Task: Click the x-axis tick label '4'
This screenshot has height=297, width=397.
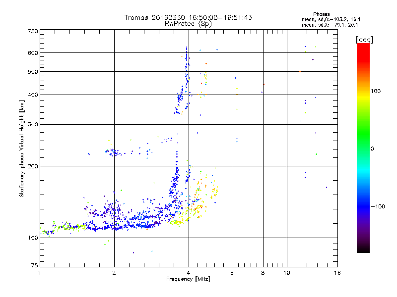Action: pos(189,273)
